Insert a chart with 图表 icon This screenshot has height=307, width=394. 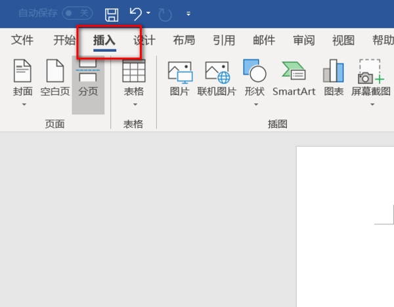[x=334, y=78]
